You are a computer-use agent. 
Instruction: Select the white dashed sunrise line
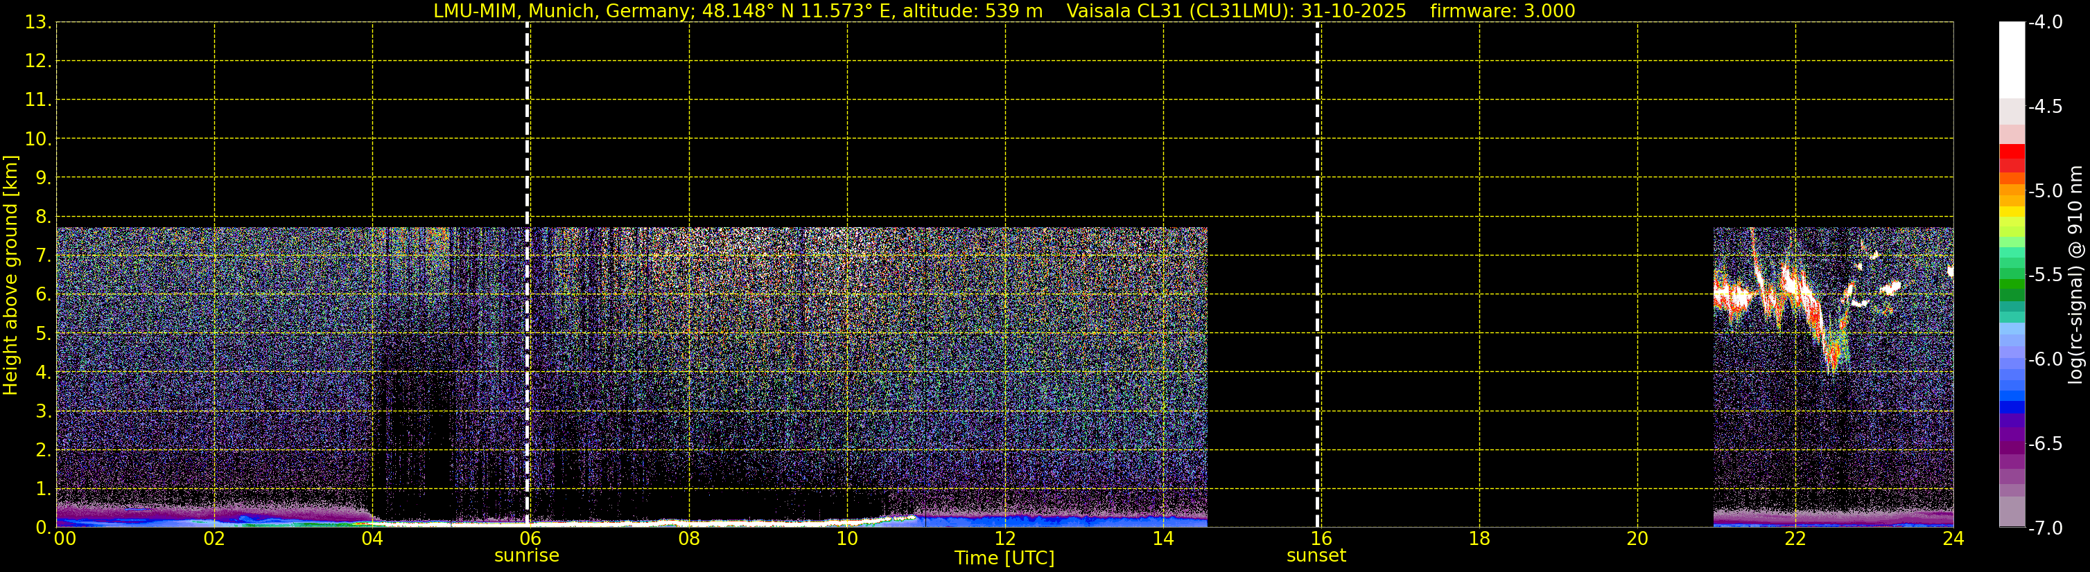[x=528, y=243]
